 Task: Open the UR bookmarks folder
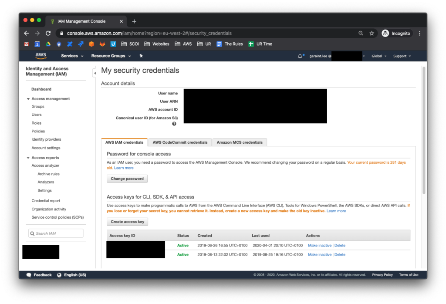(204, 44)
